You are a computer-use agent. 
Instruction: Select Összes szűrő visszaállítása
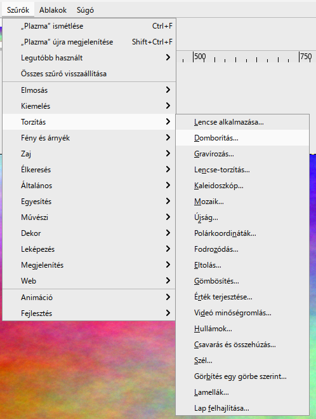[89, 74]
